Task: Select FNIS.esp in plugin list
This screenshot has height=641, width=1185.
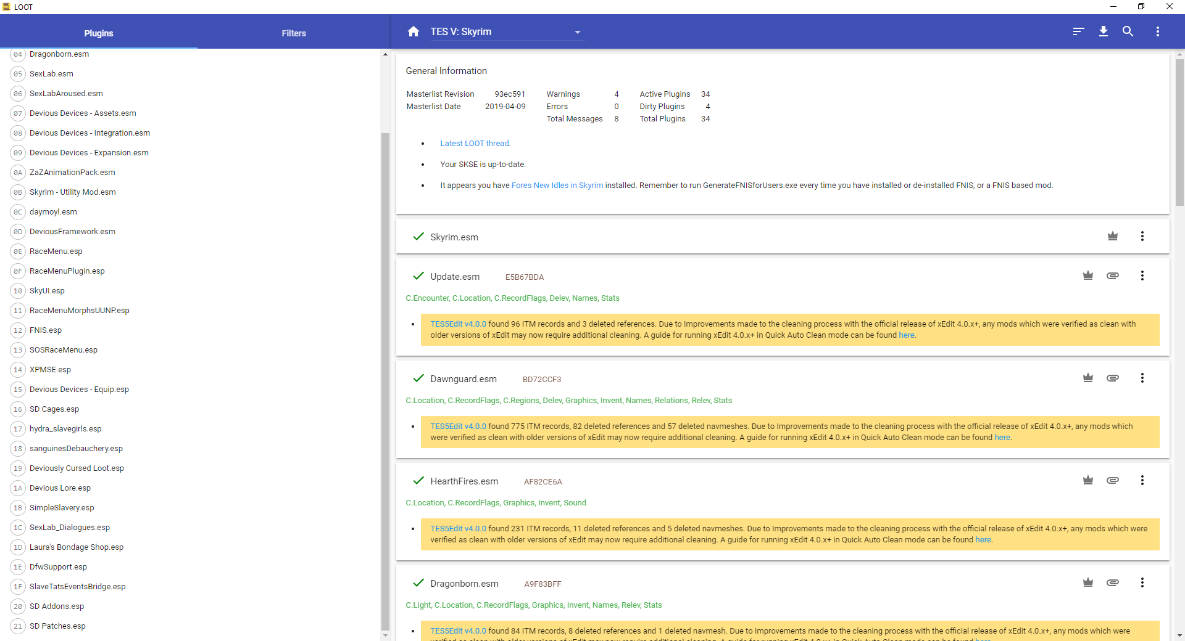Action: pyautogui.click(x=46, y=330)
